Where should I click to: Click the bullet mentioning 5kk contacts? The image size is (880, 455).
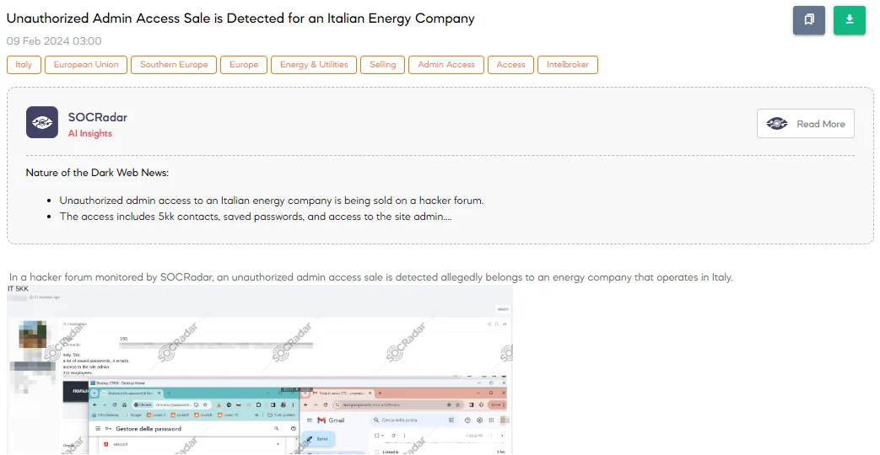pos(256,217)
